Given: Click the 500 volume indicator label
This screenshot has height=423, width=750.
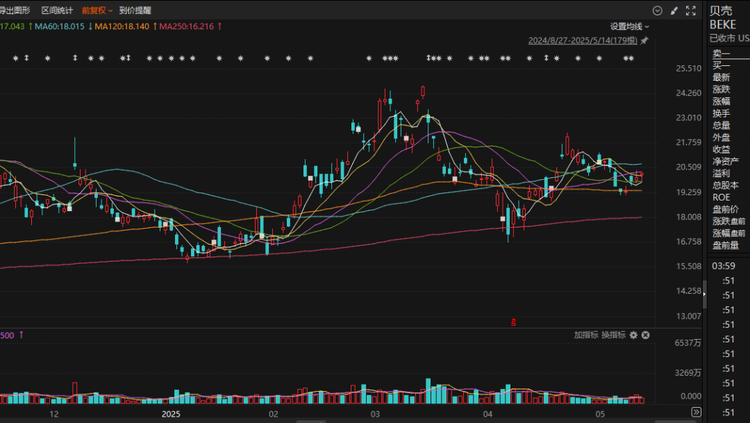Looking at the screenshot, I should pyautogui.click(x=7, y=335).
